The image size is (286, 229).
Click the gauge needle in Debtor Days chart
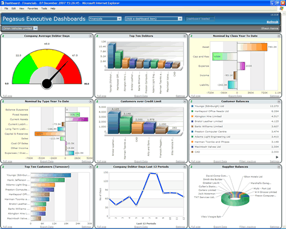point(58,71)
